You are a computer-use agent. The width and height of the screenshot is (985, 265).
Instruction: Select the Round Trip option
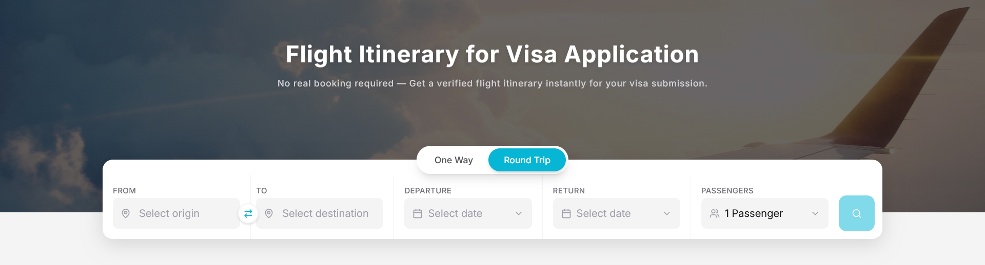[527, 160]
